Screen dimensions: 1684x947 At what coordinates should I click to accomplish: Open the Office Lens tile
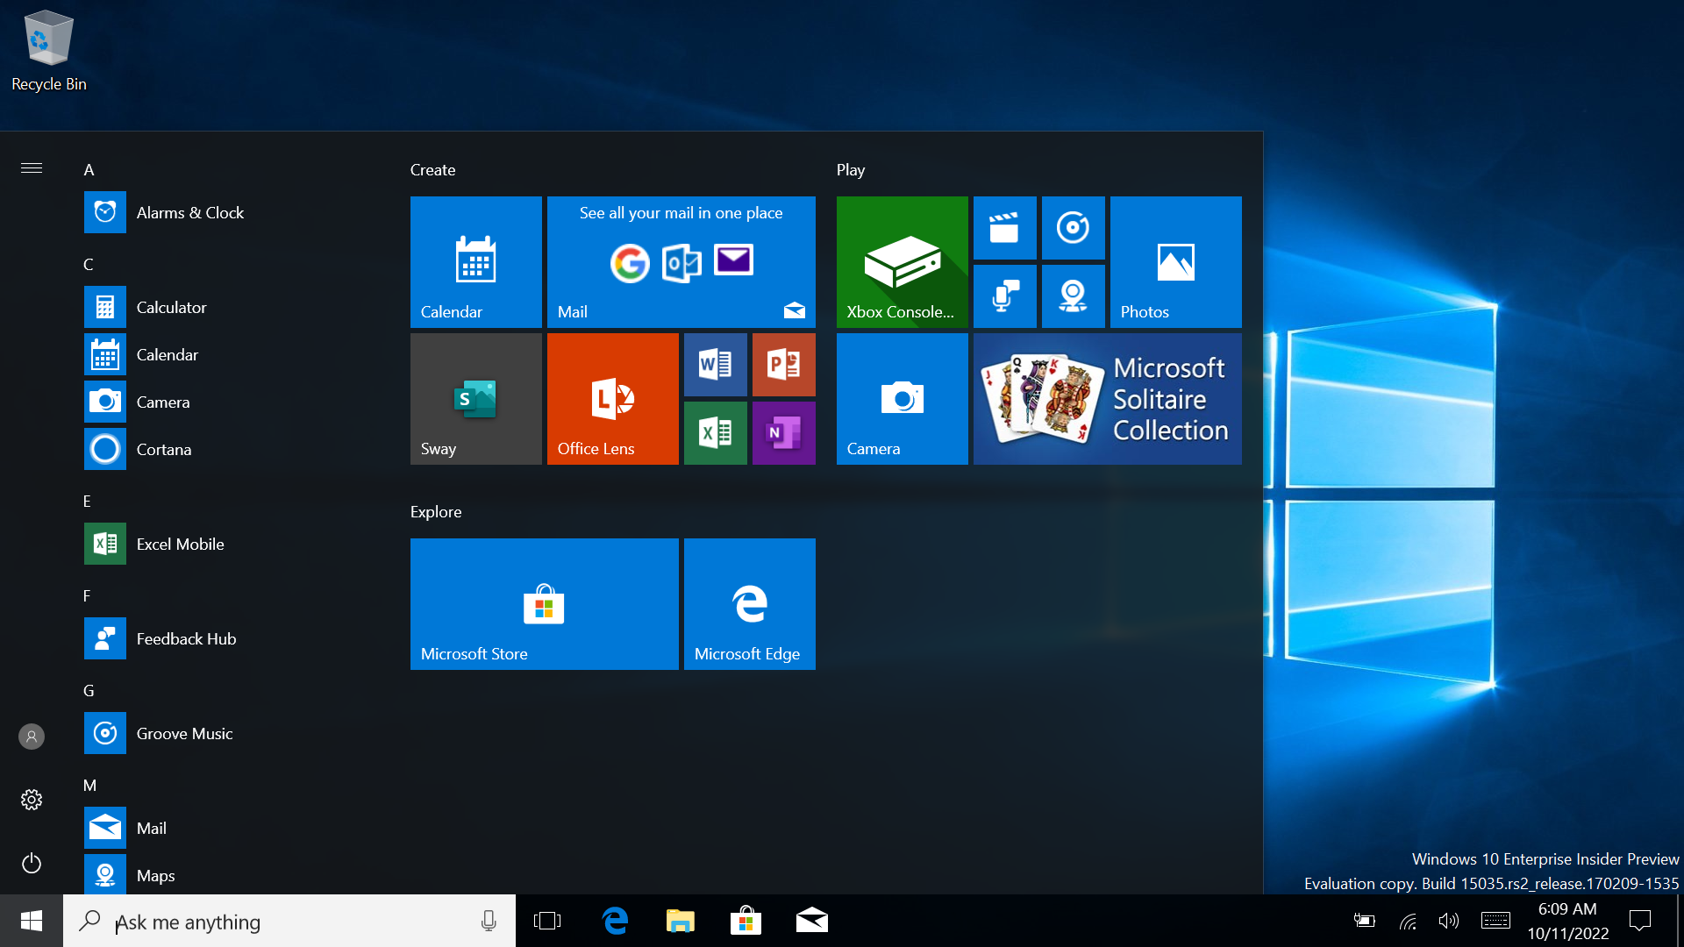pos(612,398)
